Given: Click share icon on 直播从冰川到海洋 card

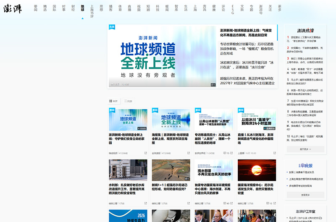Looking at the screenshot, I should click(275, 153).
